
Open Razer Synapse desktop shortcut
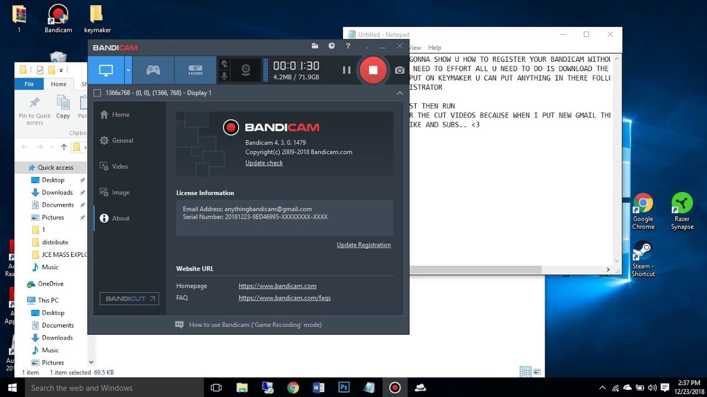tap(682, 212)
